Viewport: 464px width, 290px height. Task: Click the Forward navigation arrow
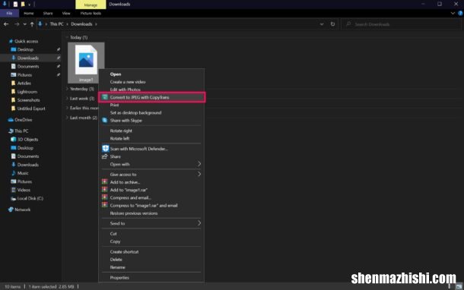[17, 24]
